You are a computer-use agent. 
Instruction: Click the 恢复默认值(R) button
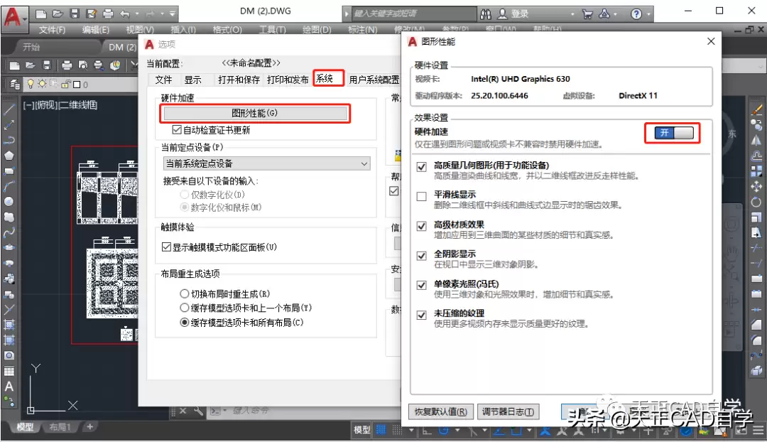[x=440, y=411]
